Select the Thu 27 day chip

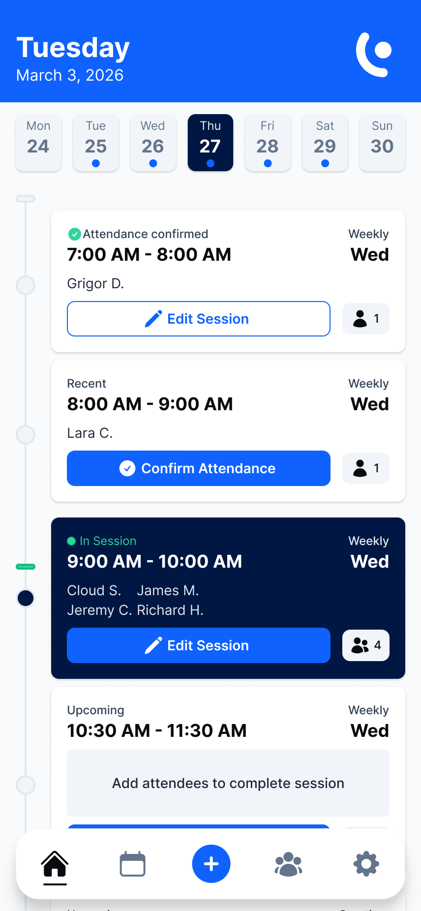[210, 143]
